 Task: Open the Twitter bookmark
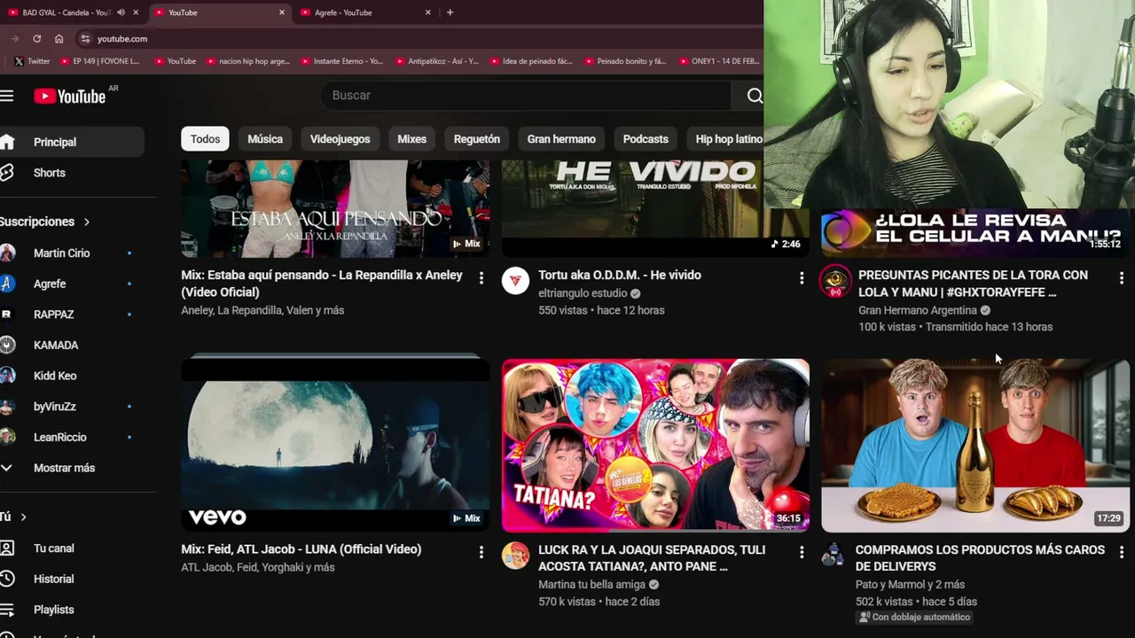pos(32,61)
